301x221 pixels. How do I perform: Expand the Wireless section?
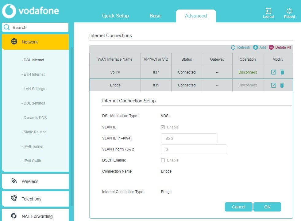click(x=35, y=181)
